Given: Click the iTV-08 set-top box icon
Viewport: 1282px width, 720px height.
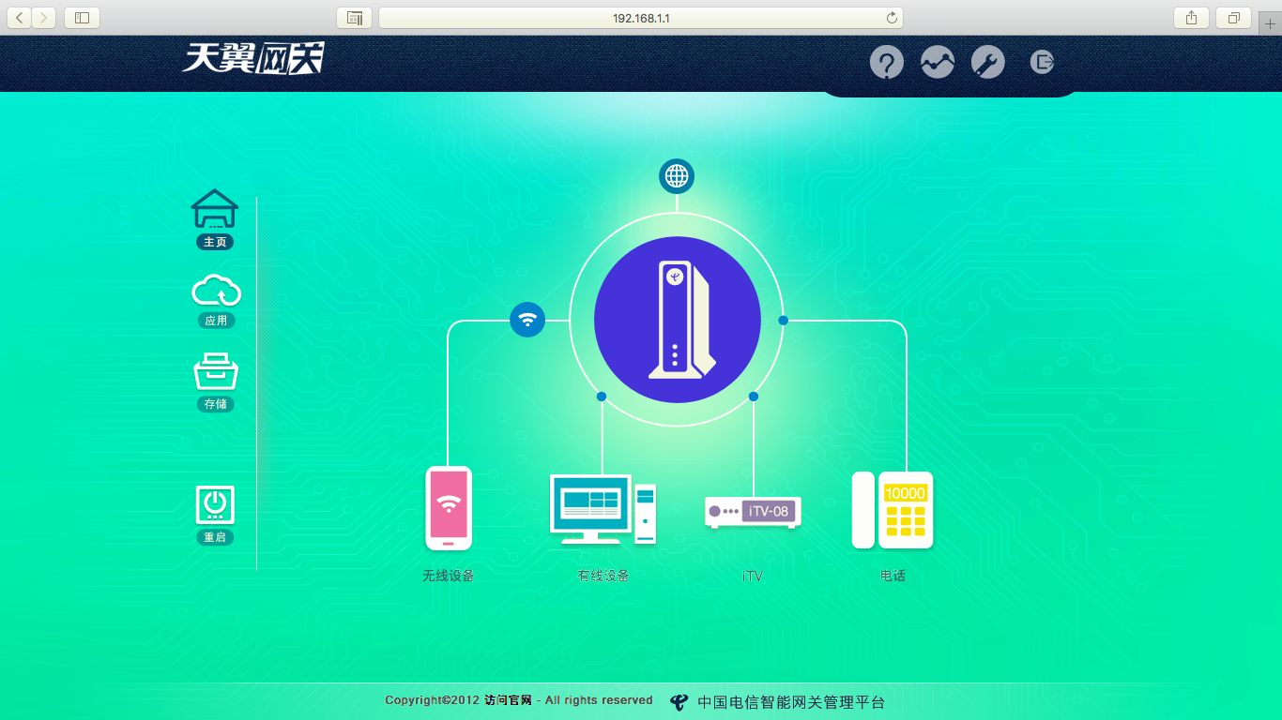Looking at the screenshot, I should click(x=753, y=512).
